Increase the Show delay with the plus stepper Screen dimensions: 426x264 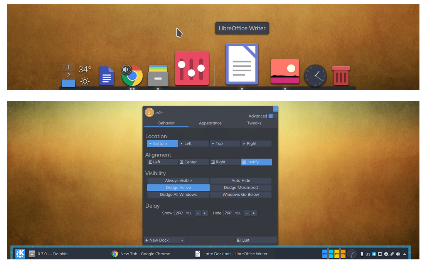[x=205, y=213]
